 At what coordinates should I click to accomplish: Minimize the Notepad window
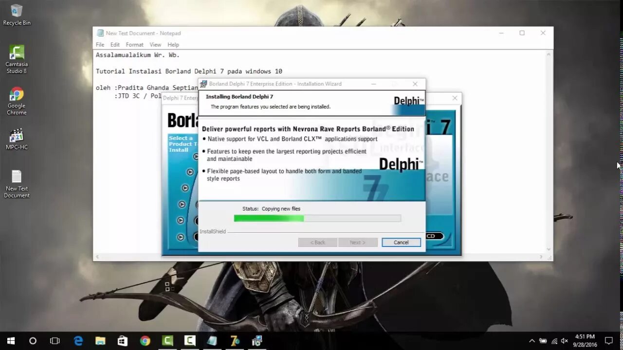point(501,33)
